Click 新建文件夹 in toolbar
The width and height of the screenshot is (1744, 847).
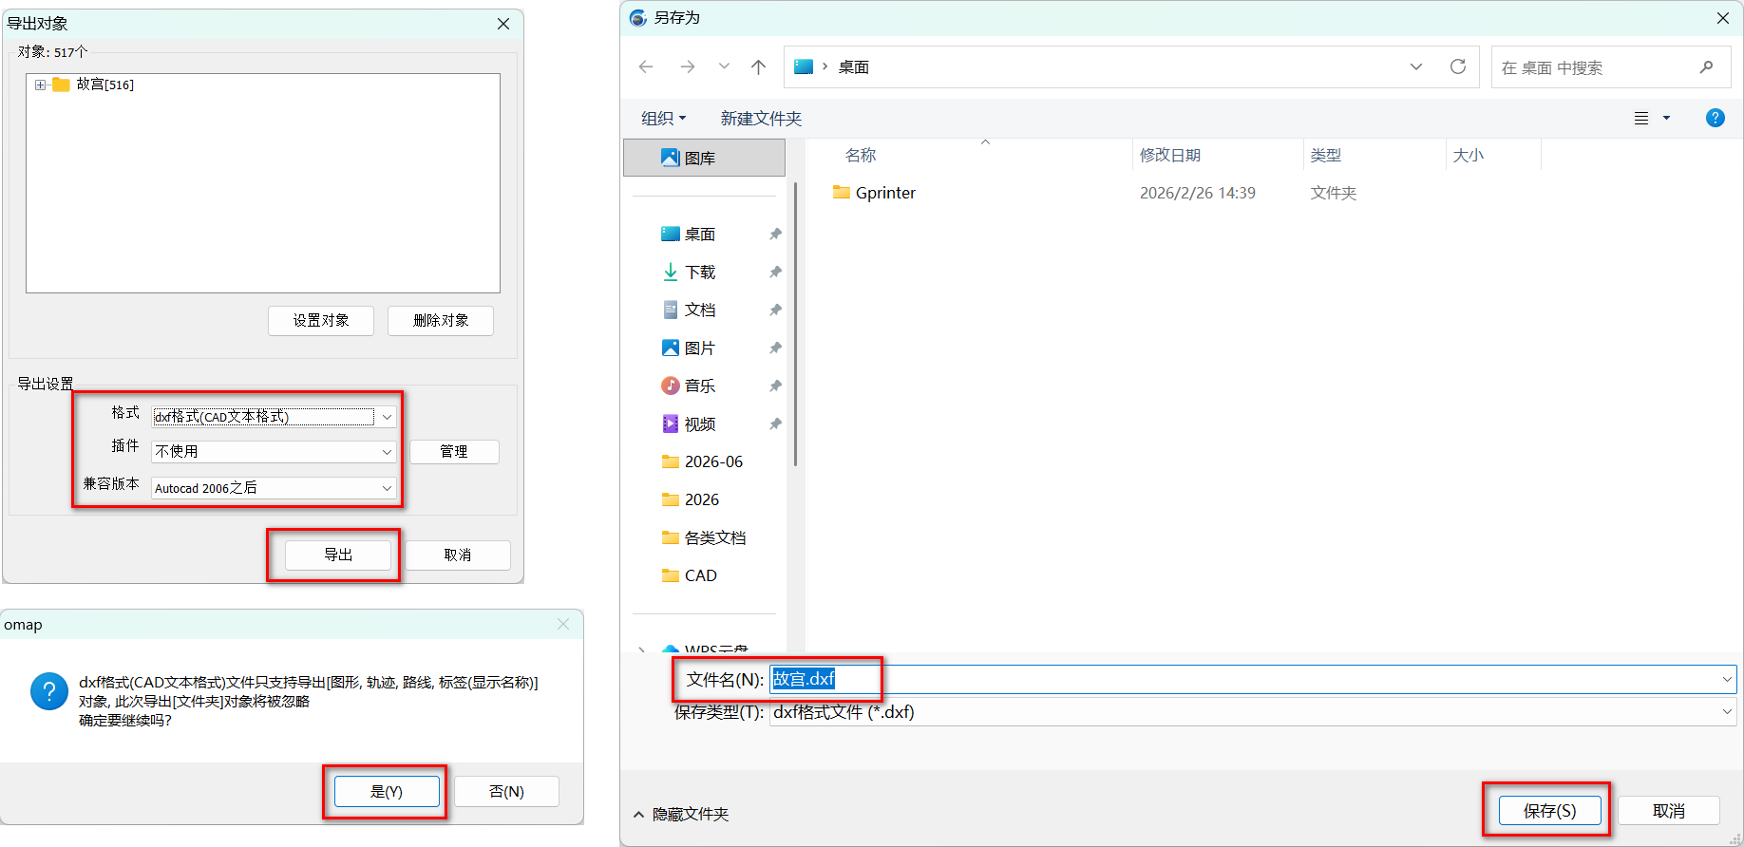click(761, 119)
